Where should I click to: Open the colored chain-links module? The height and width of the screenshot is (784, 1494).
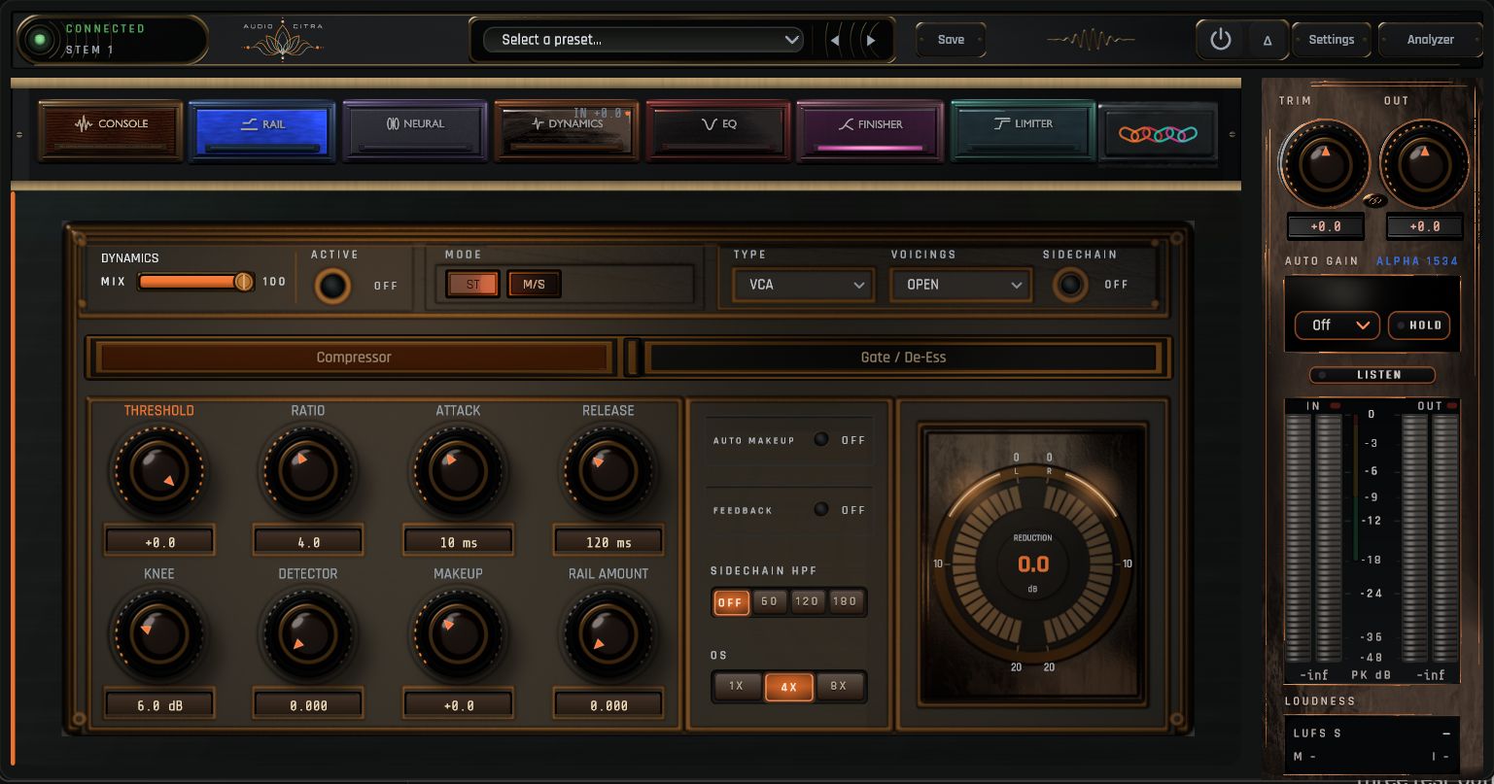(1157, 133)
